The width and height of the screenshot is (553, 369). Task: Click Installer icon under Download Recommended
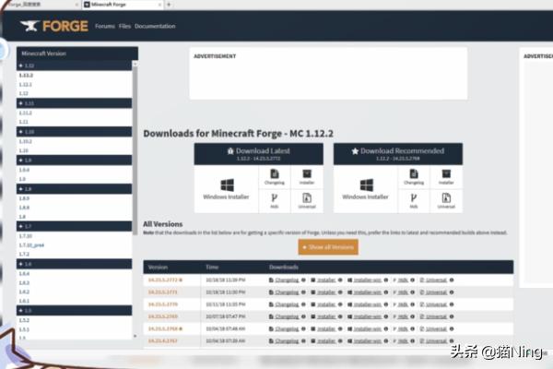[x=446, y=177]
